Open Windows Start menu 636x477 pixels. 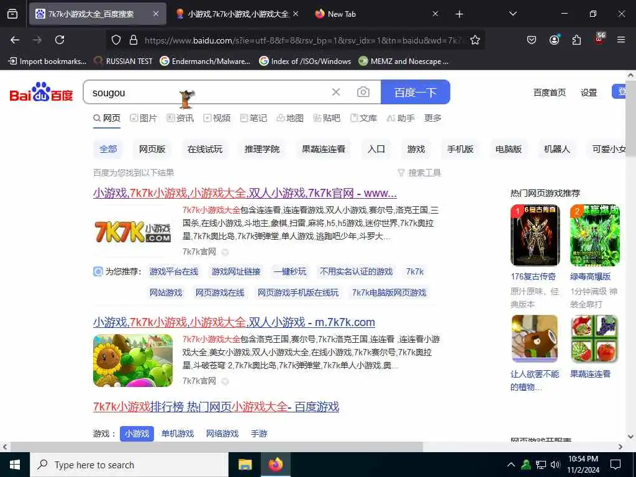15,465
